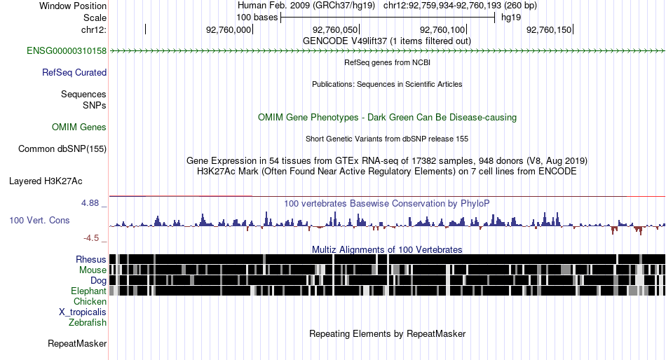This screenshot has height=360, width=666.
Task: Click the SNPs track label
Action: [x=95, y=105]
